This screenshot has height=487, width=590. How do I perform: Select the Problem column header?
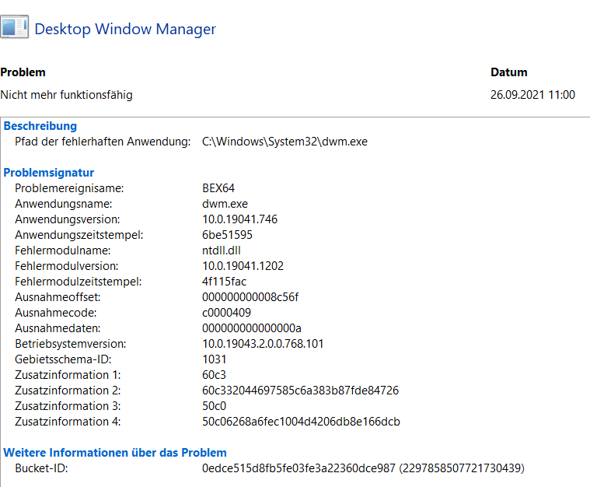(23, 72)
